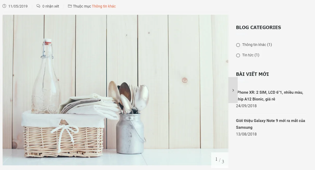Click the Thông tin khác (1) category label
The height and width of the screenshot is (170, 315).
257,45
